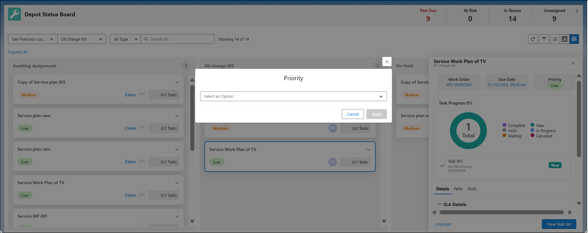Click View Task List button
Viewport: 588px width, 233px height.
click(559, 224)
